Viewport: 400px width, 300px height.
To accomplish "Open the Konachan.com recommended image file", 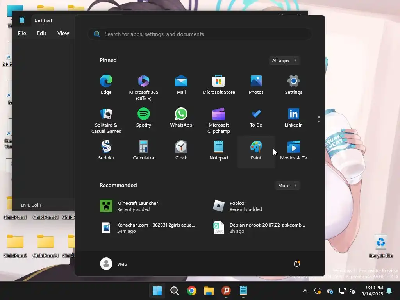I will click(x=148, y=228).
